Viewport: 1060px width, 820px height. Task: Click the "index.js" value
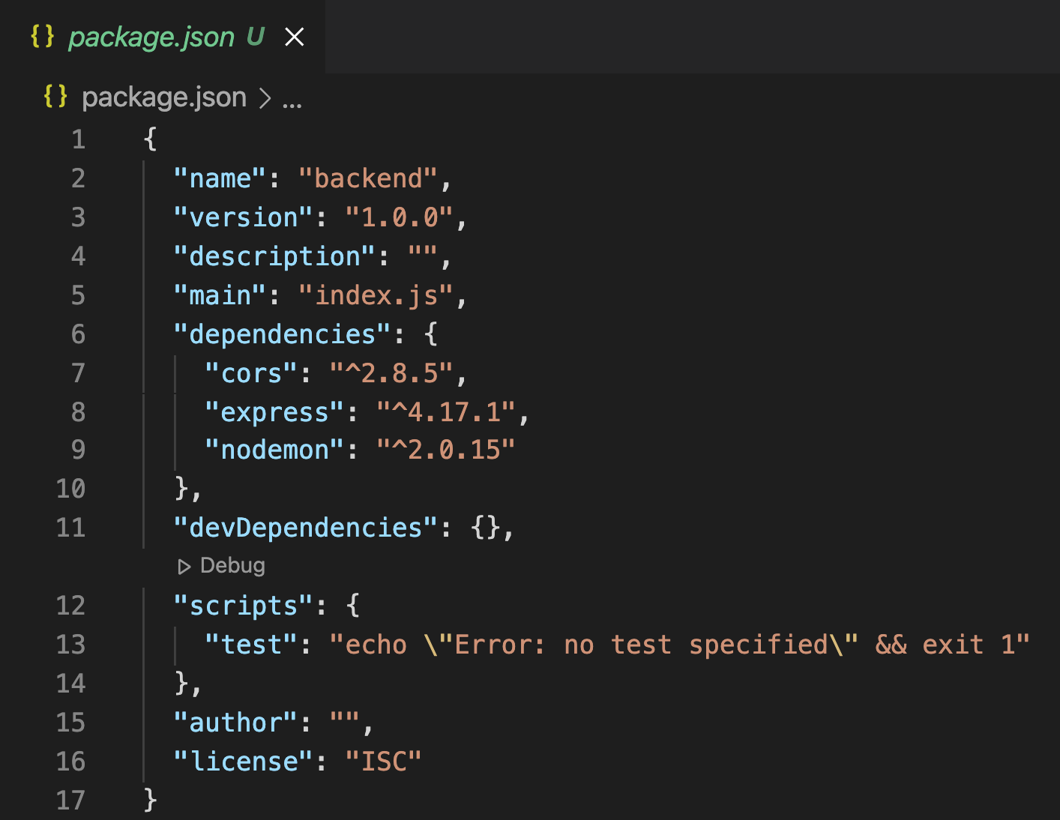tap(376, 295)
